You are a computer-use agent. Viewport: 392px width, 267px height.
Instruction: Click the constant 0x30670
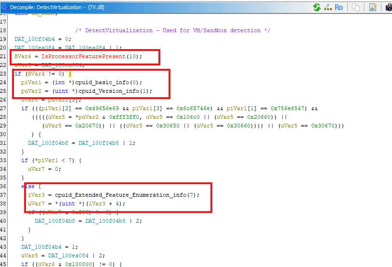(323, 126)
